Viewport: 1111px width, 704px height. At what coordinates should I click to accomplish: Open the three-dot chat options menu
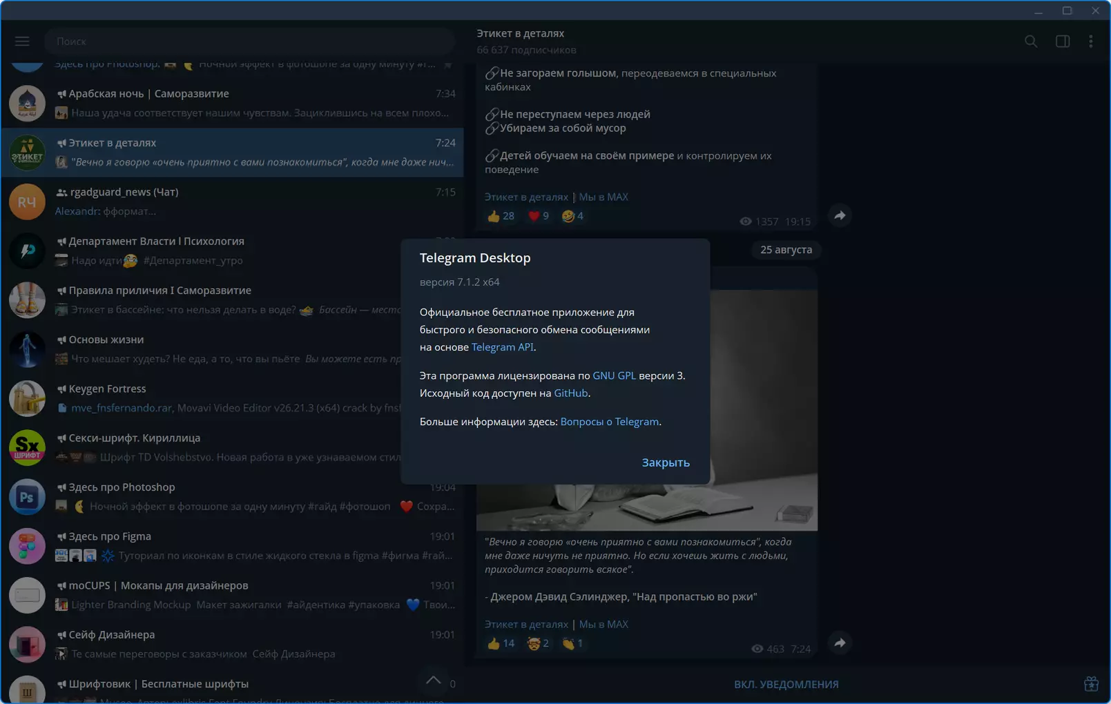(1091, 41)
